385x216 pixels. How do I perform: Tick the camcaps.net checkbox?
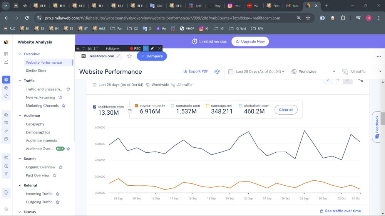tap(208, 106)
